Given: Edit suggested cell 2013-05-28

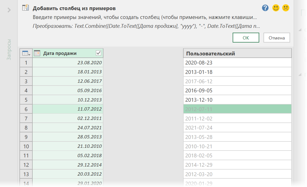Looking at the screenshot, I should coord(237,137).
